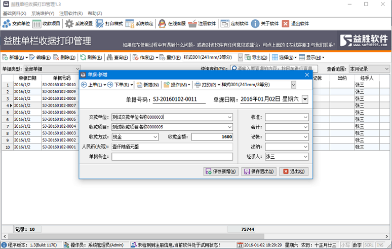The width and height of the screenshot is (392, 249).
Task: Click the 保存退出(S) button
Action: (x=259, y=171)
